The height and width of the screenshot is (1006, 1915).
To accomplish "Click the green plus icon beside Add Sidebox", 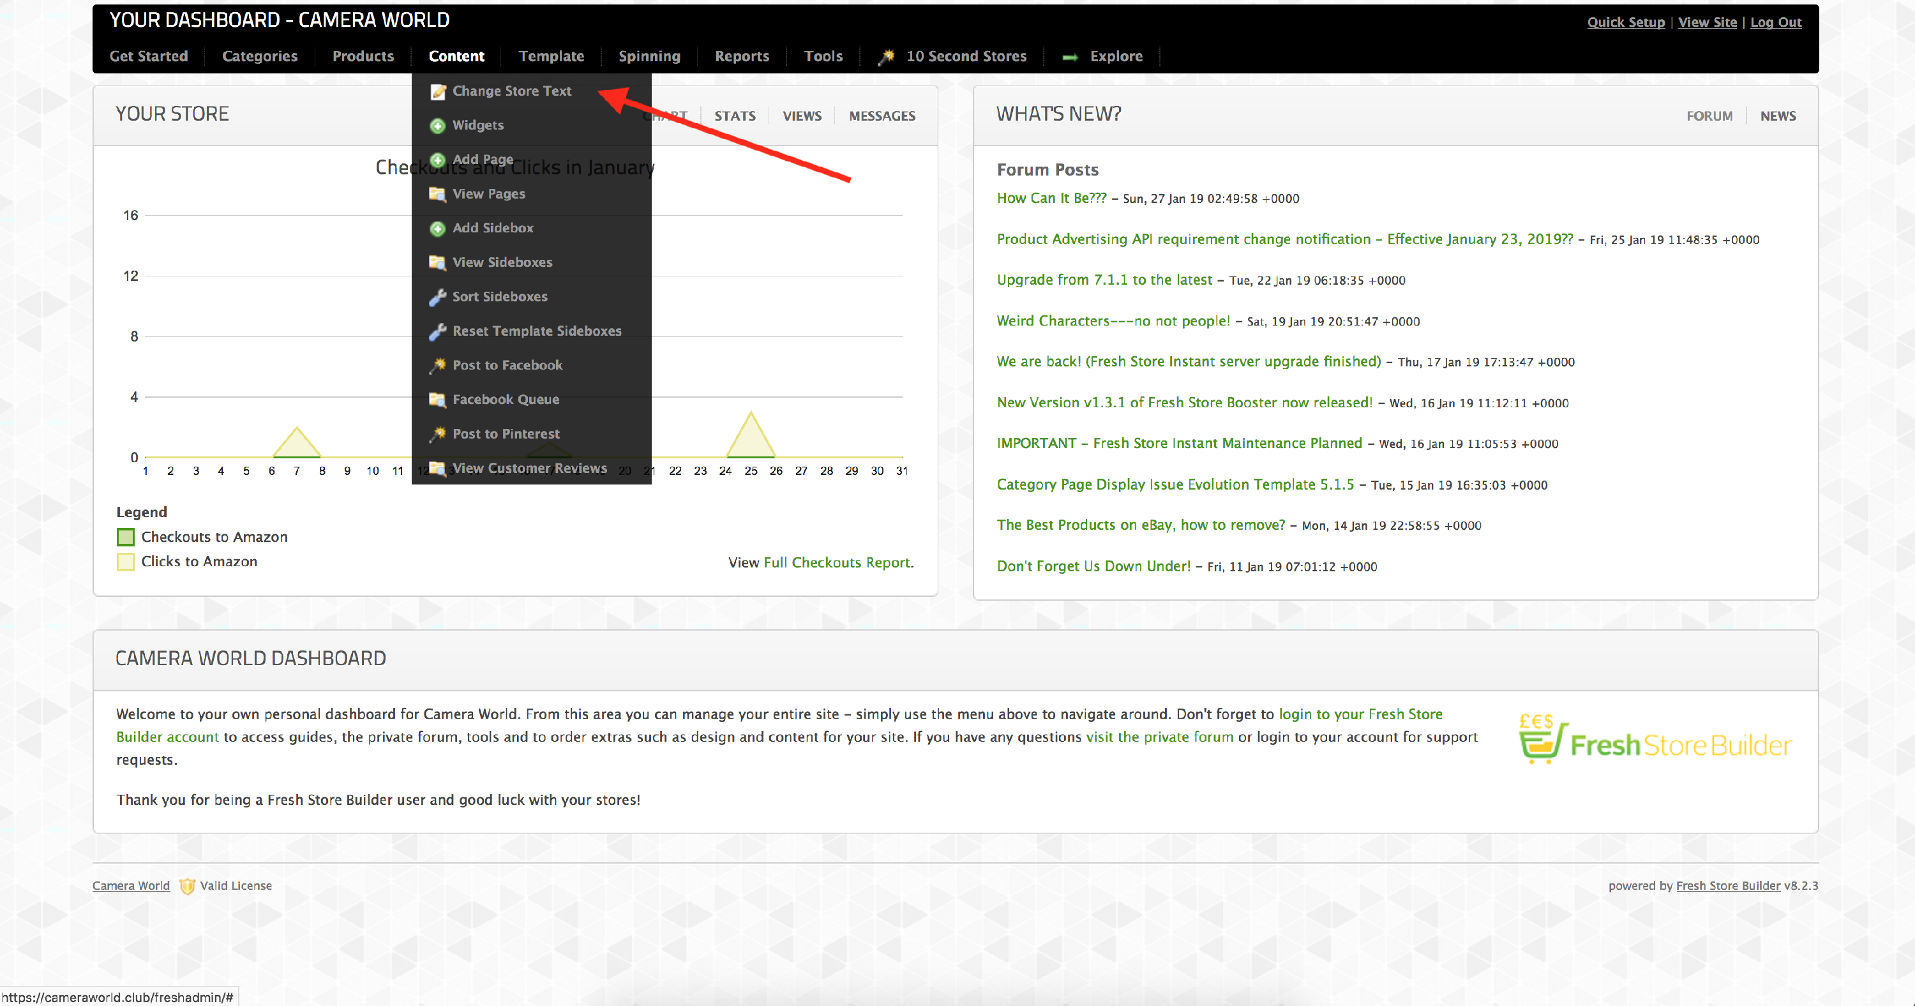I will coord(438,229).
